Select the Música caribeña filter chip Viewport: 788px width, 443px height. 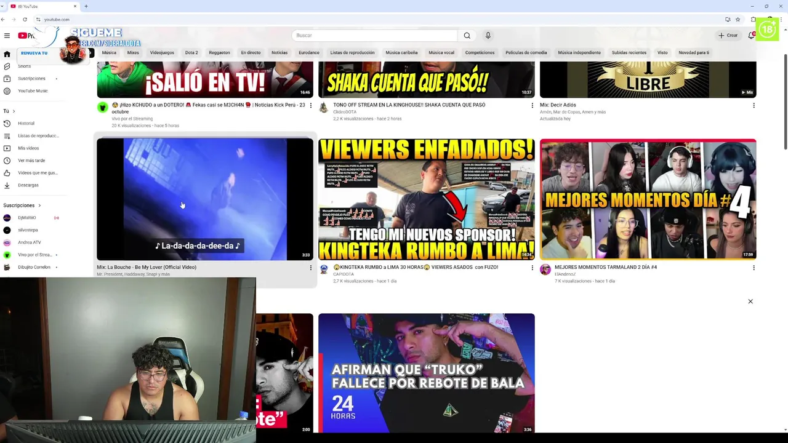coord(401,53)
